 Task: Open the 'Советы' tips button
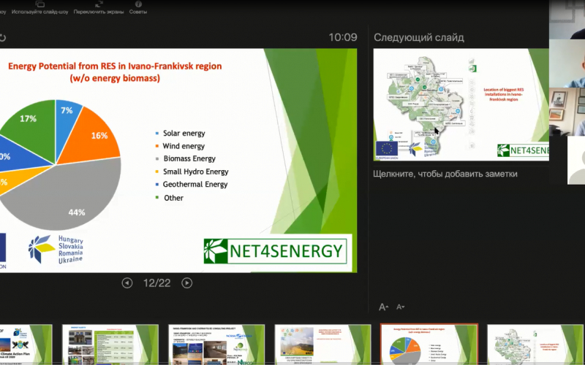point(138,8)
